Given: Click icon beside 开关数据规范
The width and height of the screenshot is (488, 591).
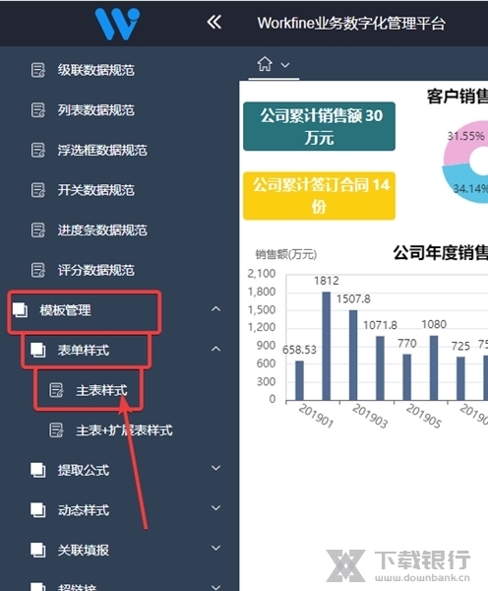Looking at the screenshot, I should pos(38,190).
